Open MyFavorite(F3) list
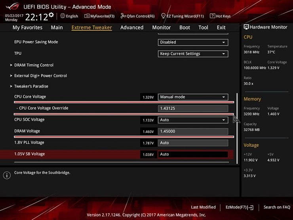This screenshot has width=293, height=220. coord(99,16)
